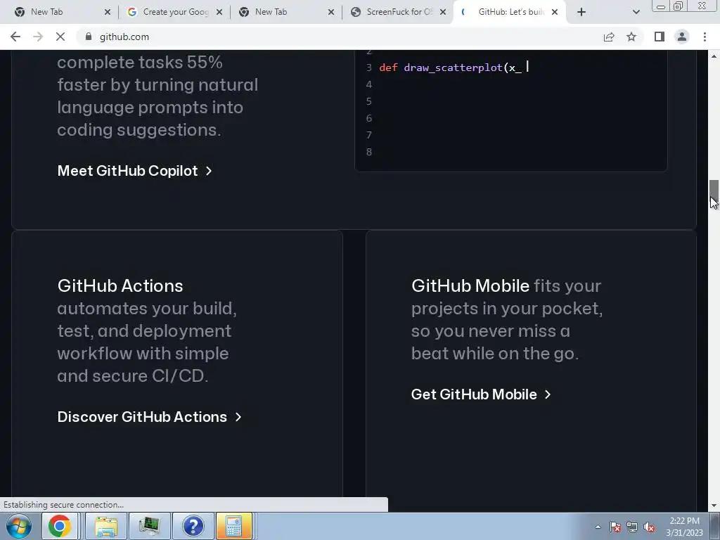Image resolution: width=720 pixels, height=540 pixels.
Task: Open Chrome's three-dot menu
Action: [705, 37]
